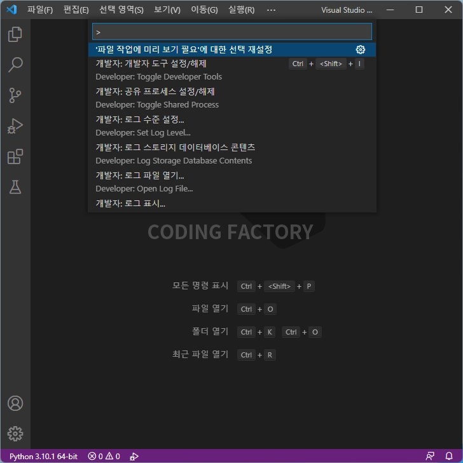Close the Visual Studio window
Screen dimensions: 463x463
point(448,10)
